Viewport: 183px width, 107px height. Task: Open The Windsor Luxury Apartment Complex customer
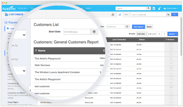click(57, 72)
